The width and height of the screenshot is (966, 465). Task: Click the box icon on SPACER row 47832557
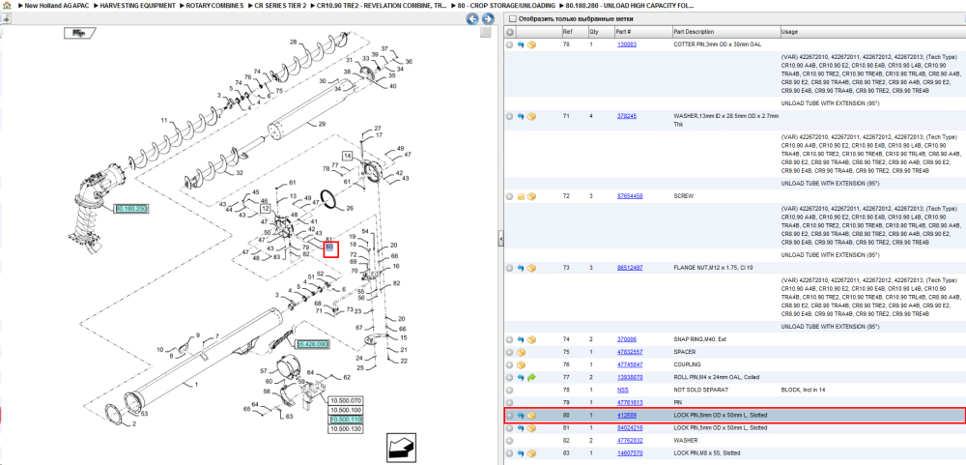521,352
